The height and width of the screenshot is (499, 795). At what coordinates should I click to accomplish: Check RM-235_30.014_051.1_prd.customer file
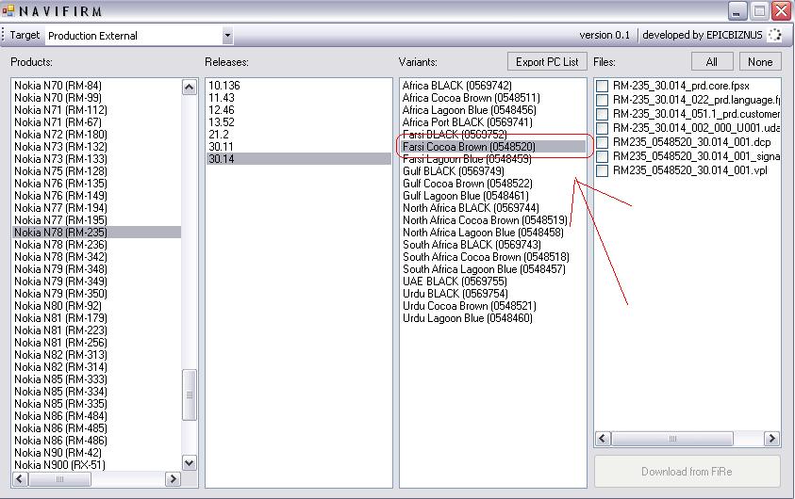point(602,114)
